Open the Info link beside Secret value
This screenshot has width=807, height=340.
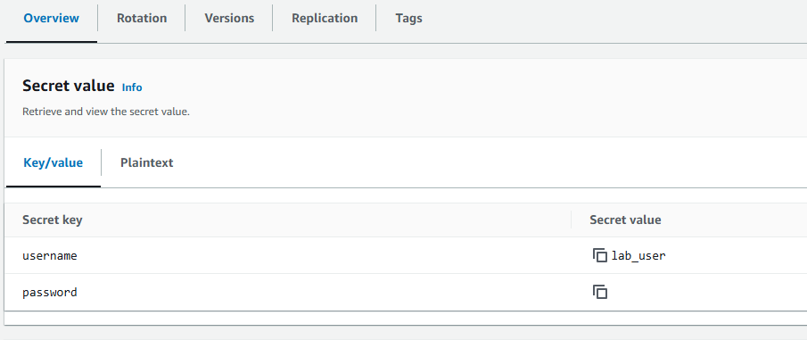pos(132,87)
